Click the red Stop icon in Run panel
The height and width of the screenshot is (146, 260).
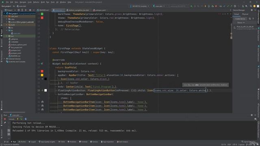tap(5, 119)
